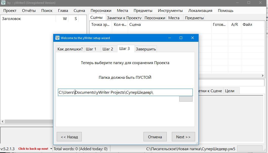
Task: Open the Инструменты menu
Action: 170,11
